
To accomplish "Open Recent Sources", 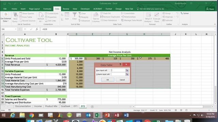I will coord(27,21).
